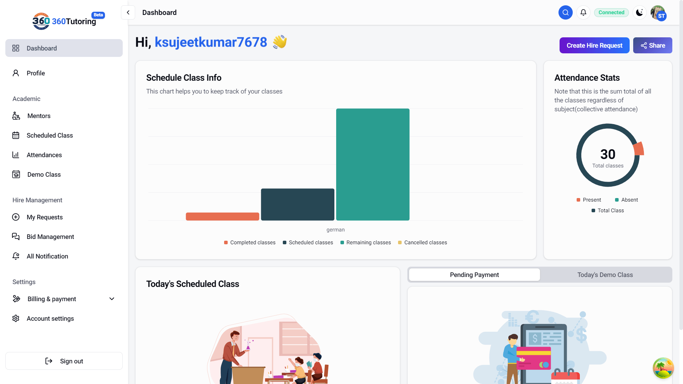The width and height of the screenshot is (683, 384).
Task: Open Attendances chart page
Action: click(x=44, y=155)
